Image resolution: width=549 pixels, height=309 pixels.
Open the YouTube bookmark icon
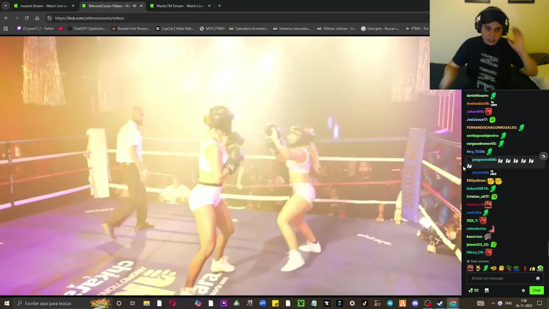60,29
